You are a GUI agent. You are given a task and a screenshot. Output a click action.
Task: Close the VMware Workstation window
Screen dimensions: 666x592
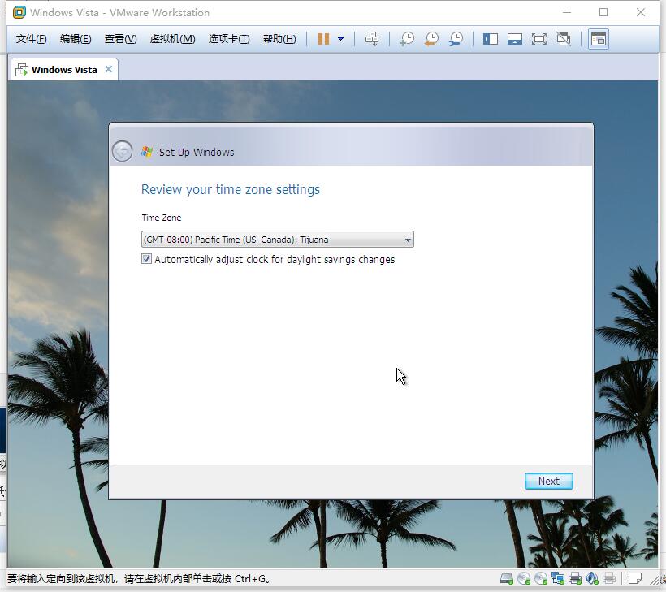[641, 12]
